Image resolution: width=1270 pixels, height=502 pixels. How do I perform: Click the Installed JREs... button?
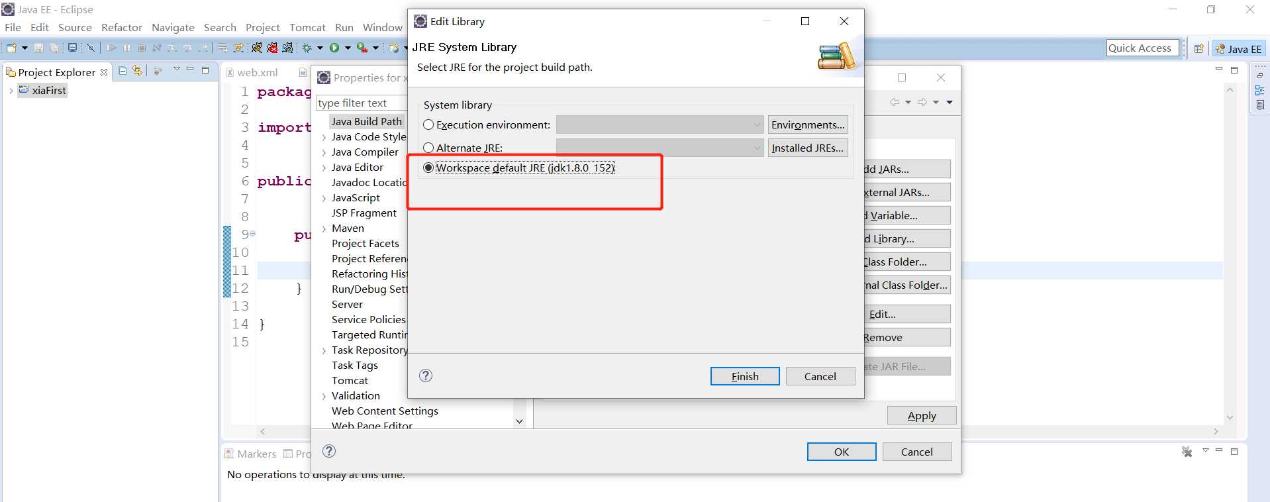(x=808, y=148)
